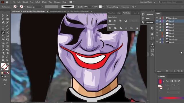Image resolution: width=184 pixels, height=103 pixels.
Task: Open the Object menu
Action: coord(25,2)
